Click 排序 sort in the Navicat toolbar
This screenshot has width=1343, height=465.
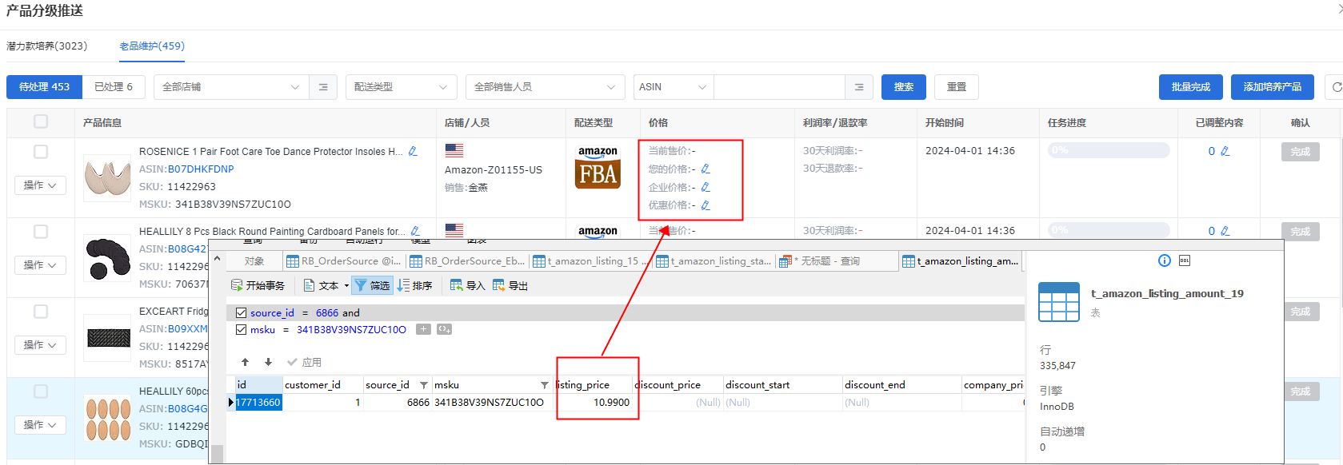click(415, 285)
